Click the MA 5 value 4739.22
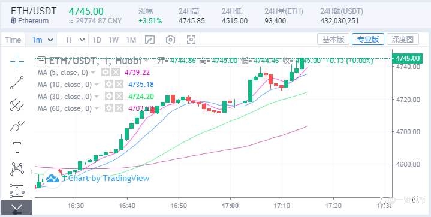The image size is (431, 217). coord(137,73)
